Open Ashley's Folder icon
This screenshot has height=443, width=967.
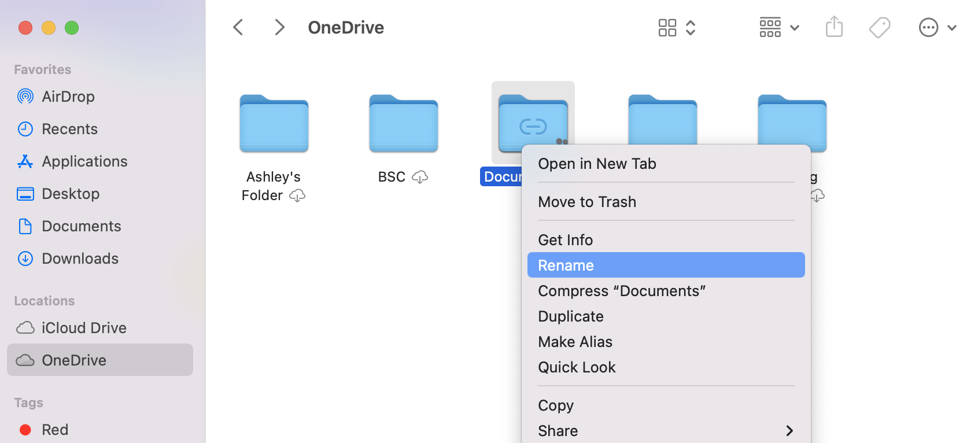[x=274, y=123]
